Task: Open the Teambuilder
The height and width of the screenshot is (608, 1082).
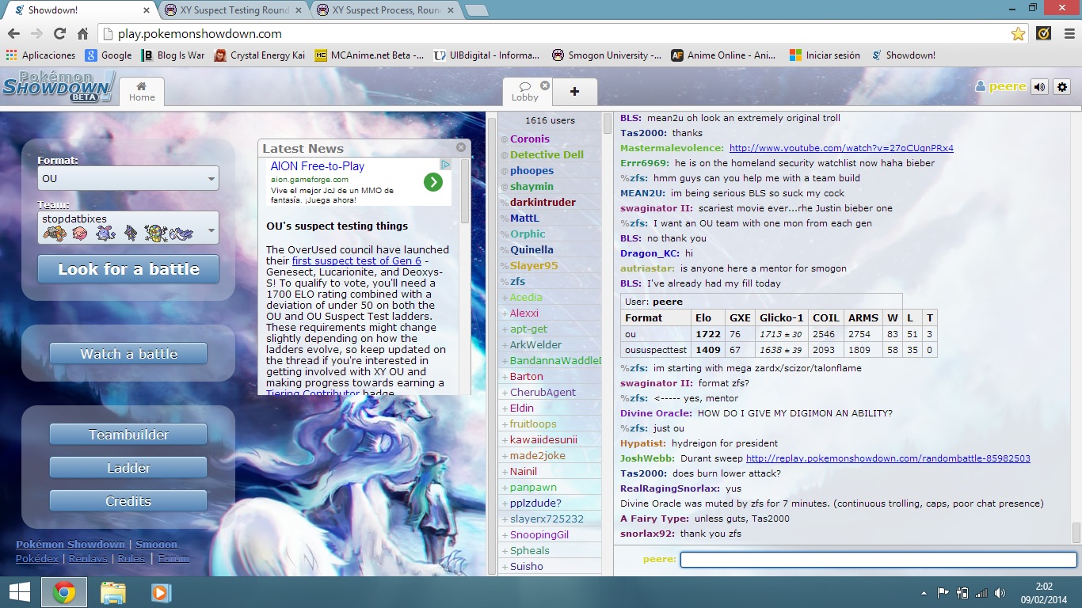Action: (x=128, y=435)
